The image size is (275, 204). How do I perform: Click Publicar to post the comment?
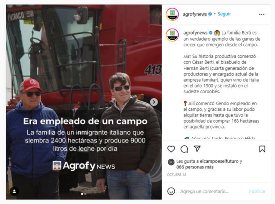tap(257, 191)
